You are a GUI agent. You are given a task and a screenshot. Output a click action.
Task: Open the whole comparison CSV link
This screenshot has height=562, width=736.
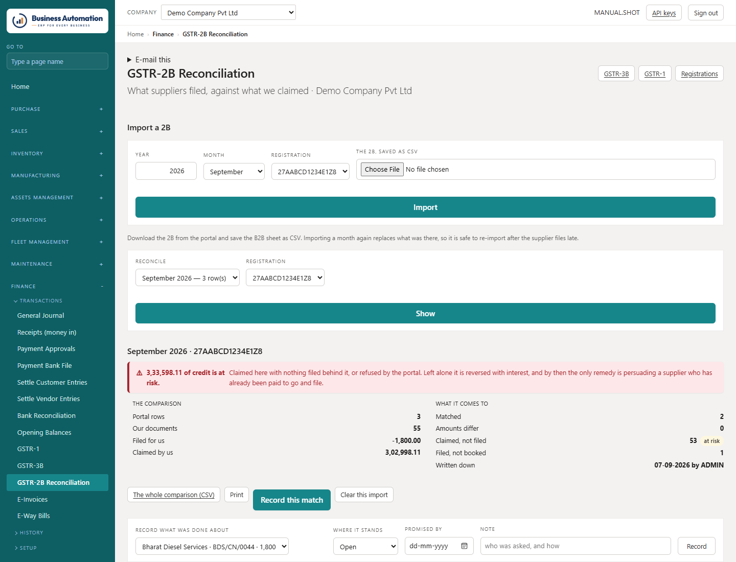point(174,495)
